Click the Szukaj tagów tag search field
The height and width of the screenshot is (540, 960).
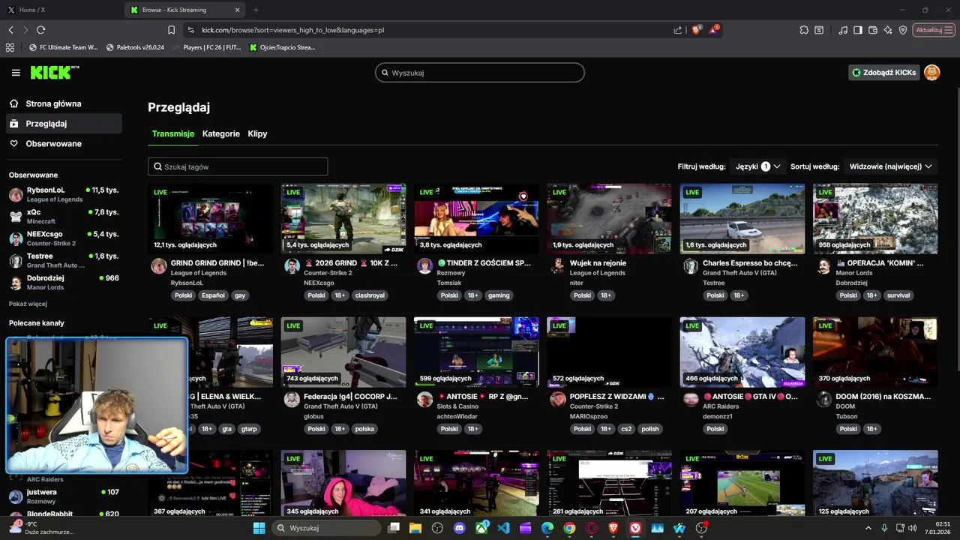pos(238,166)
